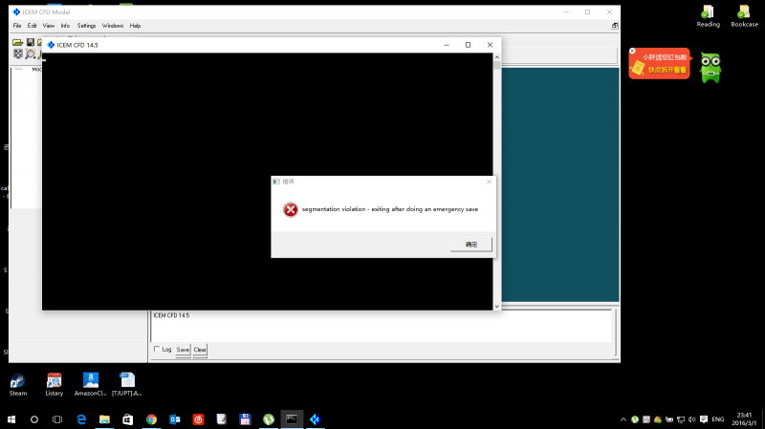Open the Windows Start menu
The image size is (765, 429).
11,419
